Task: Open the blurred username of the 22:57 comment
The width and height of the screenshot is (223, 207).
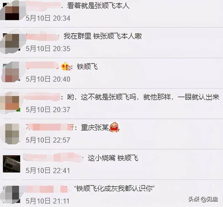Action: [50, 127]
